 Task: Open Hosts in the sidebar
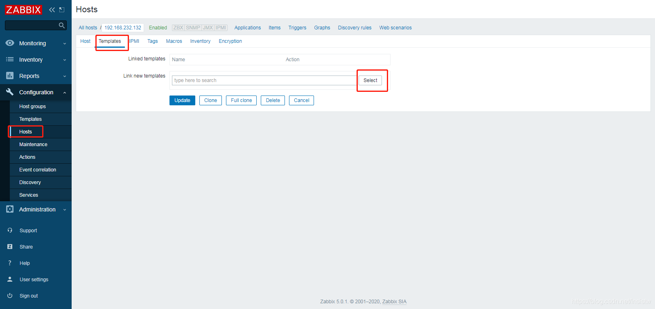point(25,131)
